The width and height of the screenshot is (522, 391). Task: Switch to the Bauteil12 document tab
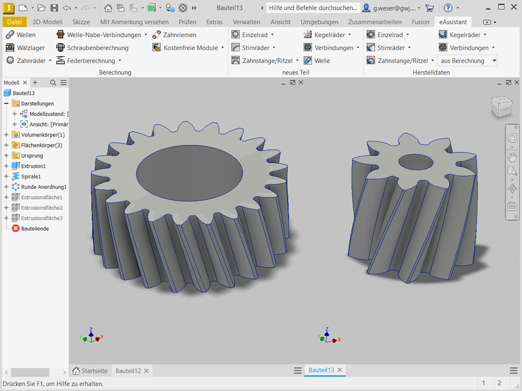[x=128, y=371]
